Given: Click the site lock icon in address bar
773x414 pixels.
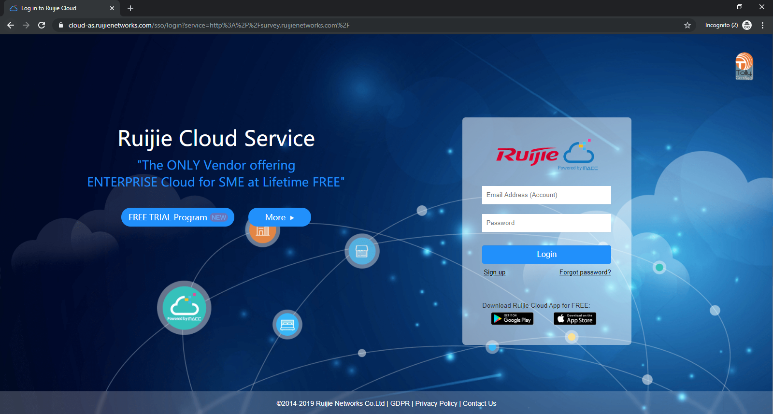Looking at the screenshot, I should click(60, 25).
